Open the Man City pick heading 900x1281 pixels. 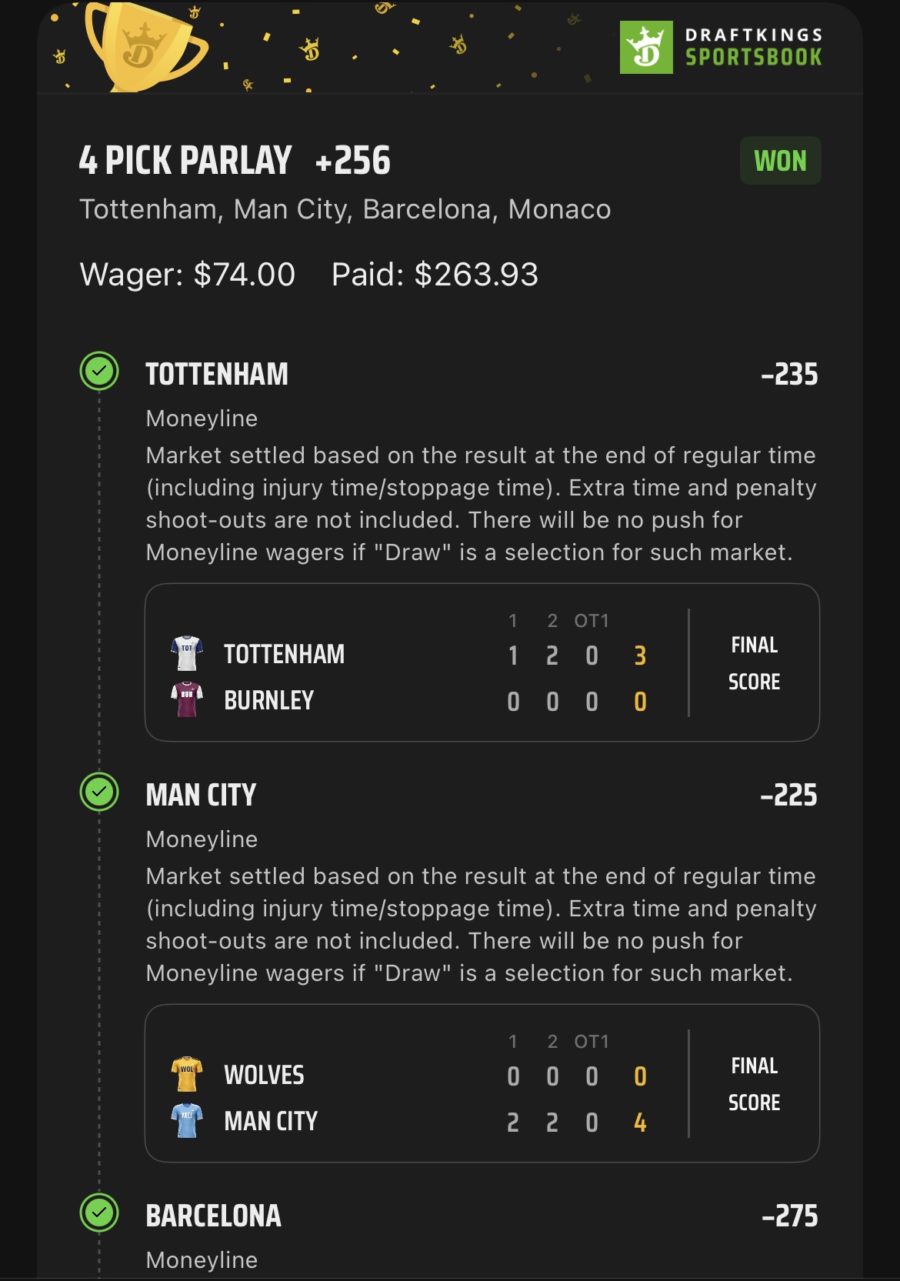(201, 795)
